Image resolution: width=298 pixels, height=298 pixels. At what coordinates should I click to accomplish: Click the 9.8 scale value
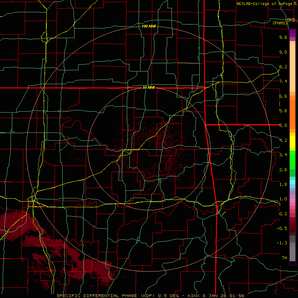pos(283,37)
